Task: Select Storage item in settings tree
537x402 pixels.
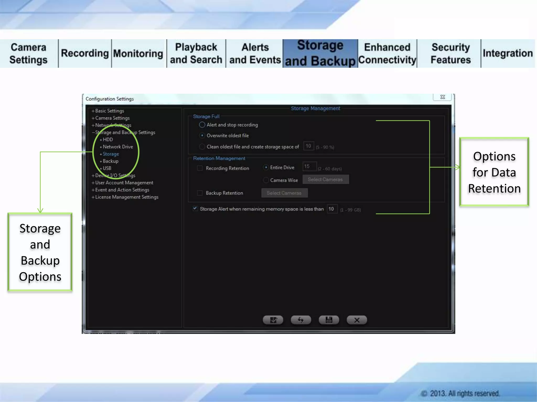Action: (x=111, y=154)
